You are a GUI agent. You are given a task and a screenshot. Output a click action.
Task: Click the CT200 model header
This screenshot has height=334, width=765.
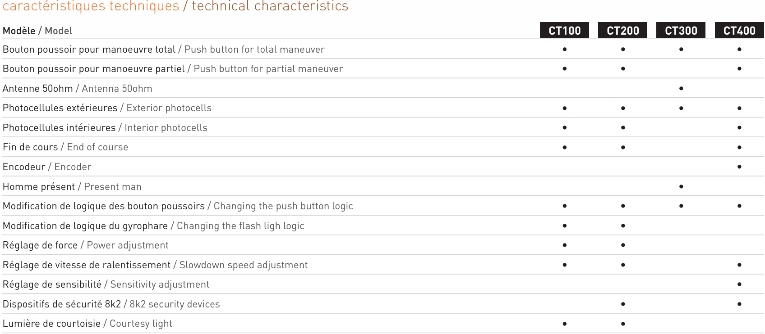622,31
